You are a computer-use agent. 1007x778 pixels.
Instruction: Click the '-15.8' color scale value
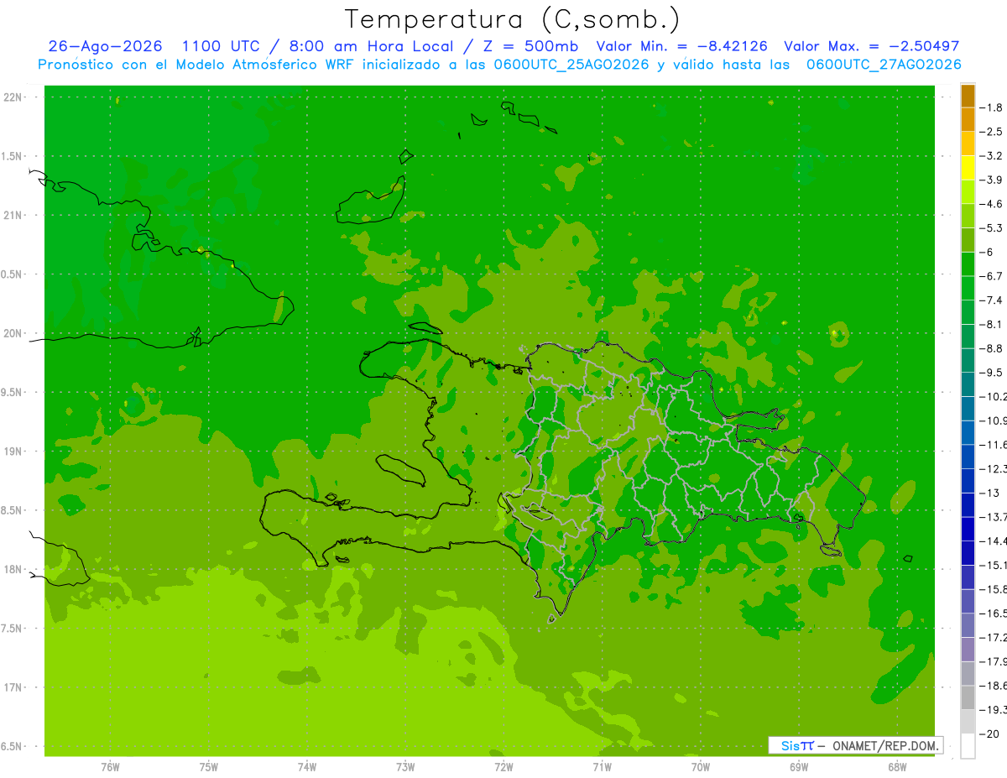(x=994, y=589)
